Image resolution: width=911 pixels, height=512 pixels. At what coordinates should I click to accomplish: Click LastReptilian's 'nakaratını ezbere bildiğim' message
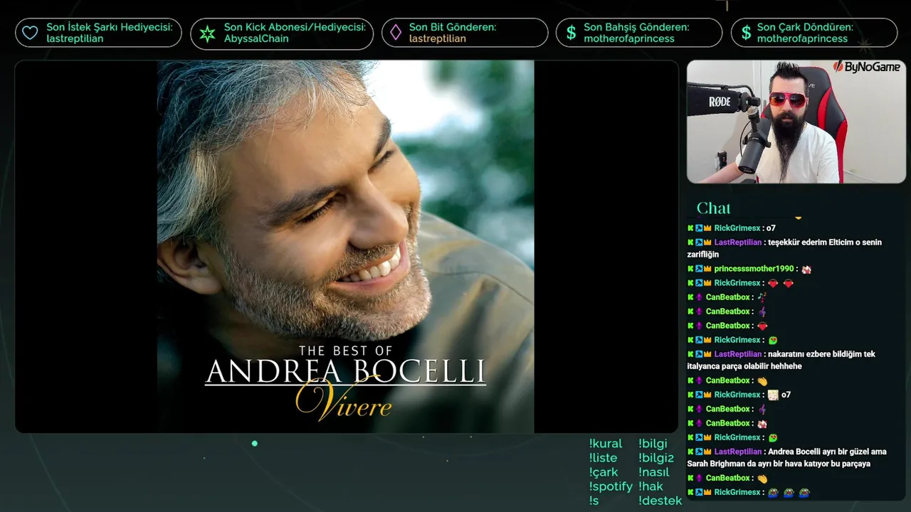[x=781, y=360]
